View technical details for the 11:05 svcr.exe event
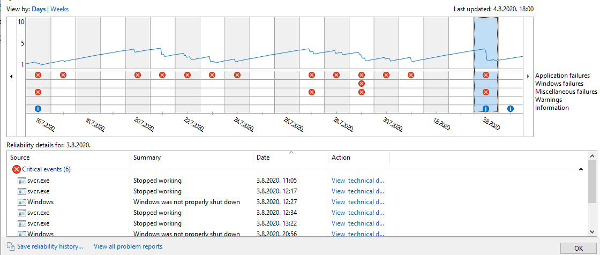The image size is (600, 255). (357, 181)
